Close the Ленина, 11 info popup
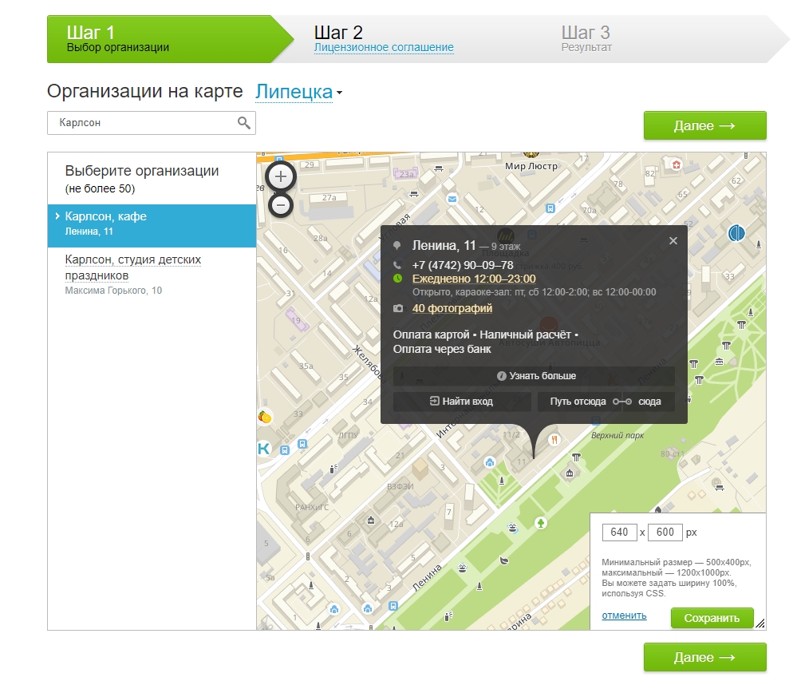This screenshot has width=793, height=677. click(x=673, y=240)
